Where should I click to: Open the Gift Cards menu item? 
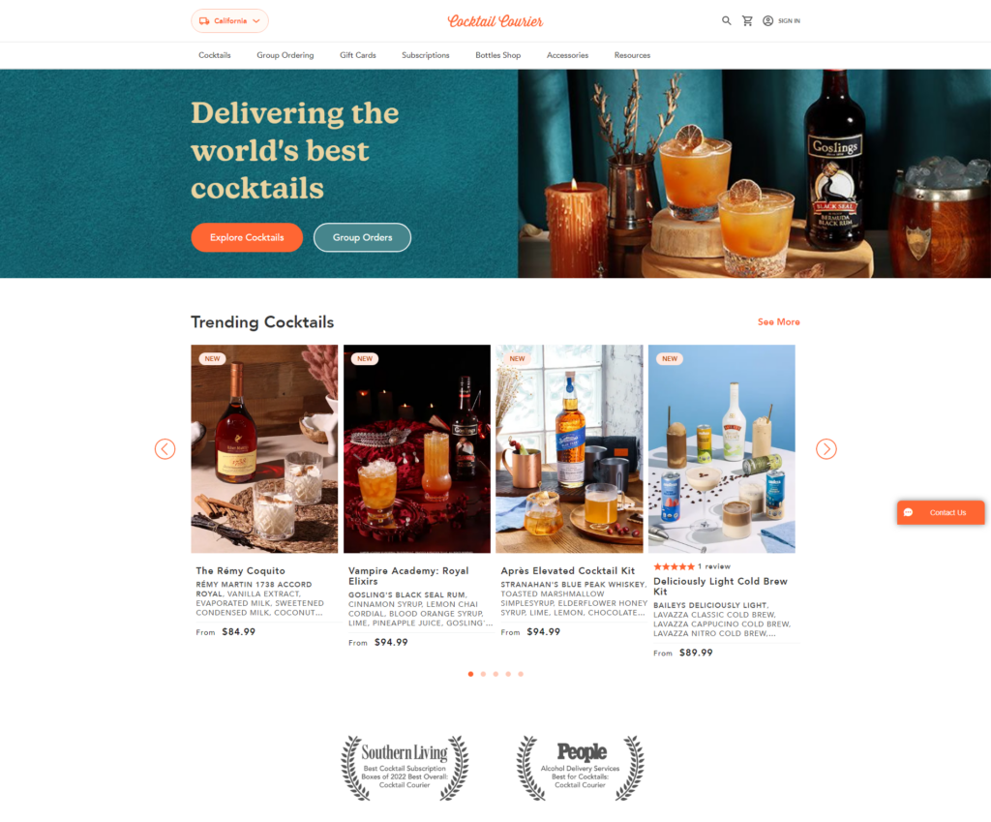(x=358, y=55)
